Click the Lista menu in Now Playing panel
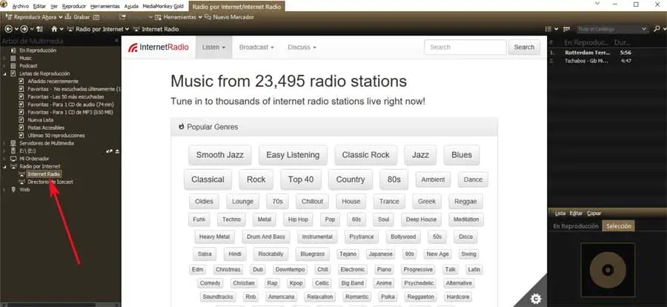Viewport: 667px width, 307px height. point(560,214)
